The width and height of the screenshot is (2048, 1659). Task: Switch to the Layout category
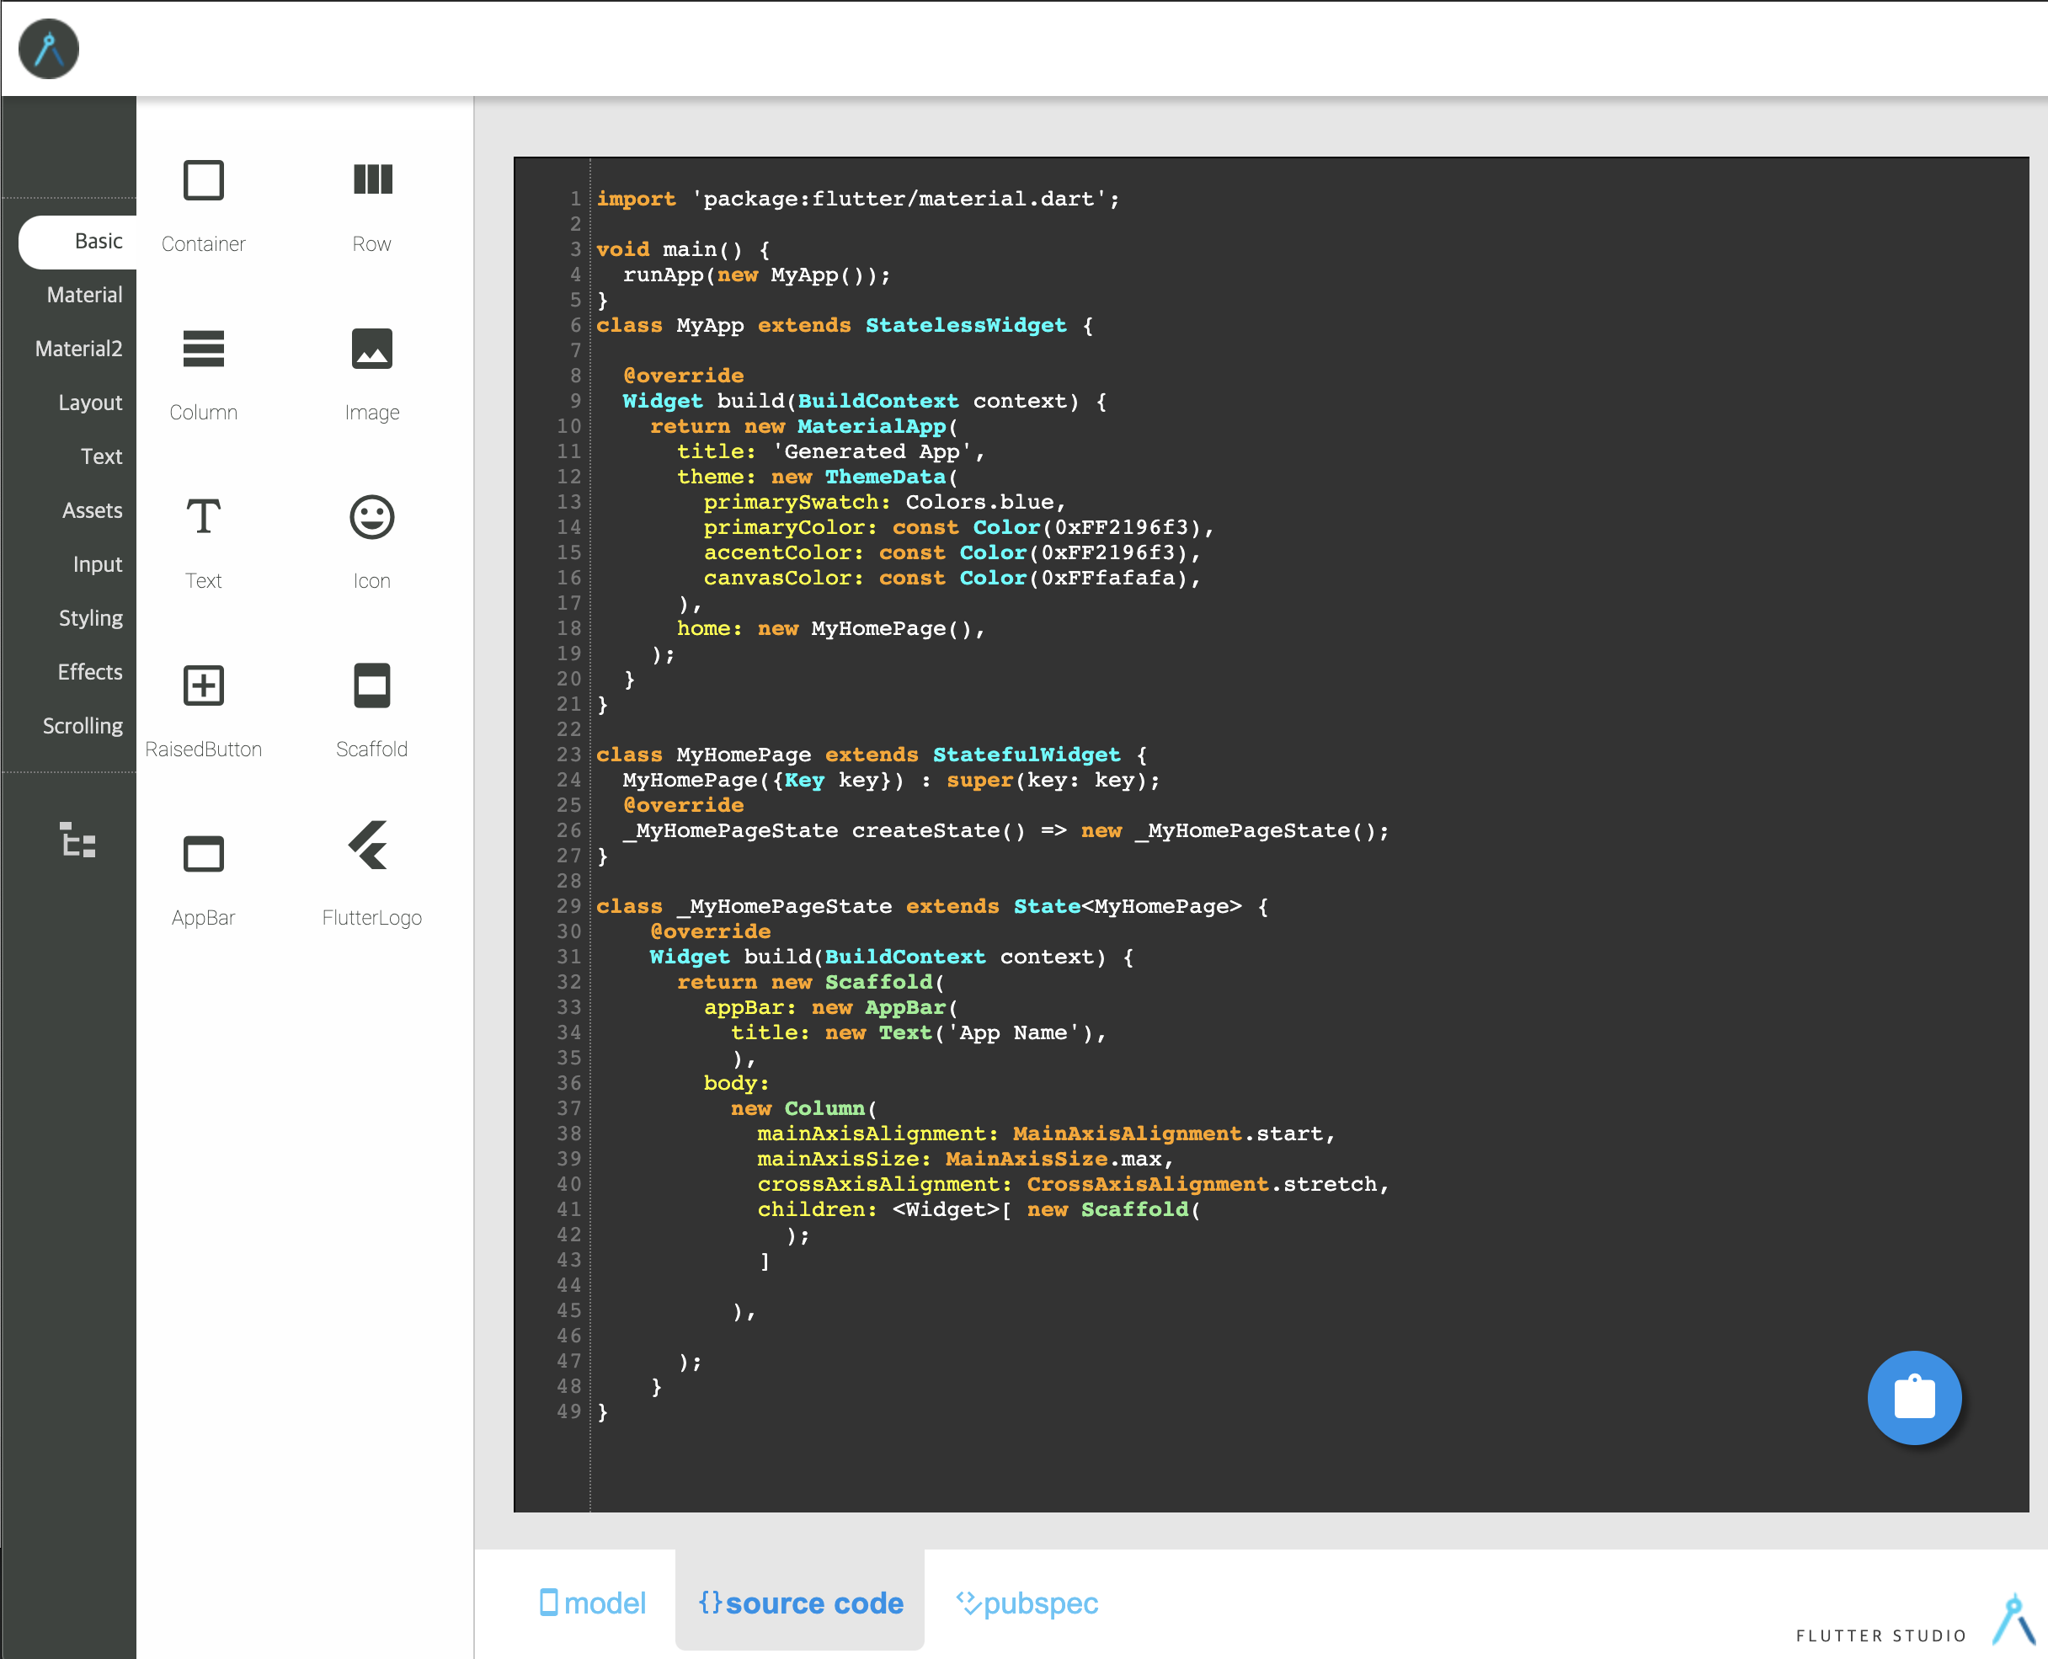(90, 403)
